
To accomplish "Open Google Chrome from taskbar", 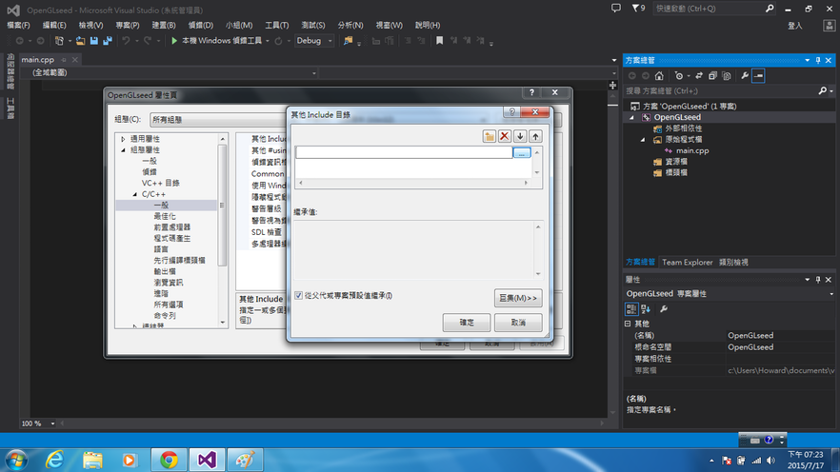I will tap(169, 460).
